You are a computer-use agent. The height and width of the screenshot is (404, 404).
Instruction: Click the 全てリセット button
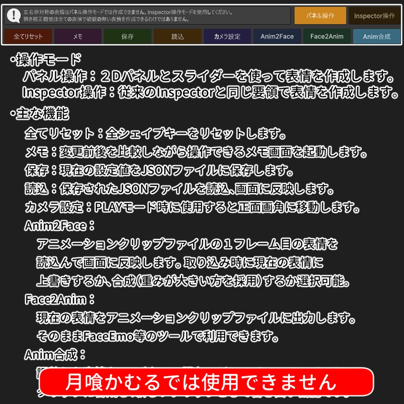pos(28,37)
